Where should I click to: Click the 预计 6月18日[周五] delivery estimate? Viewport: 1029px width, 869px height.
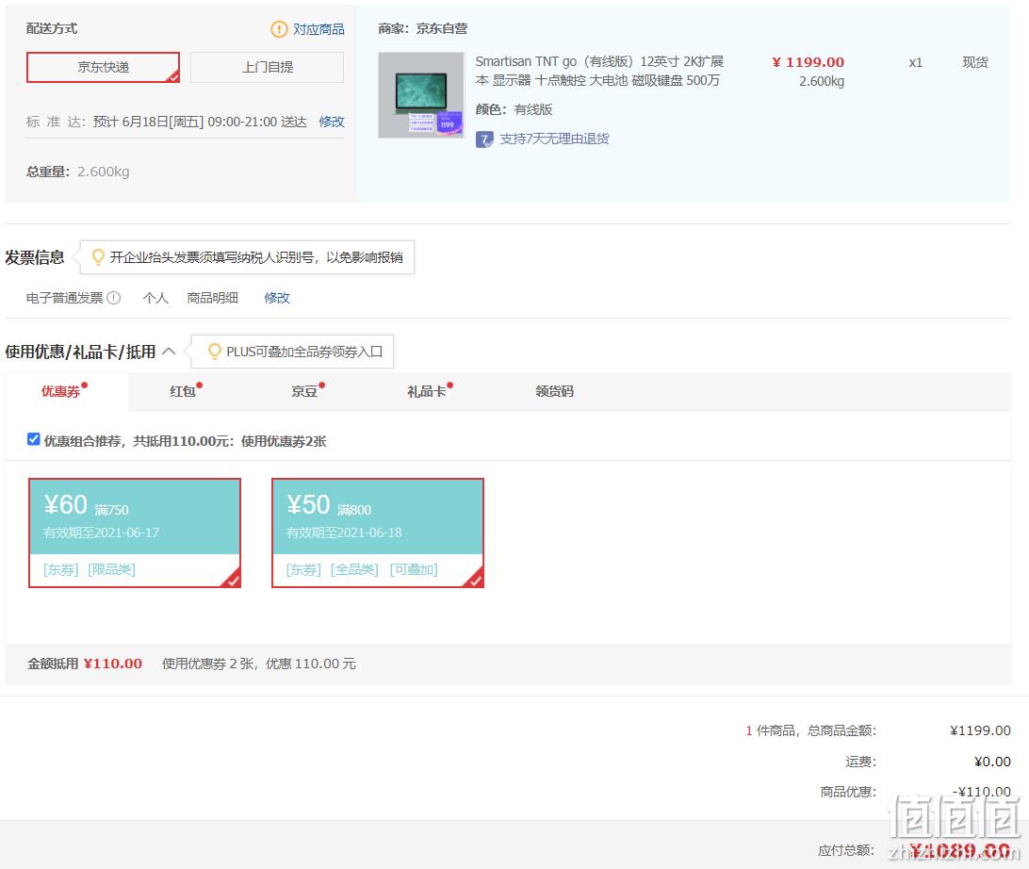200,123
